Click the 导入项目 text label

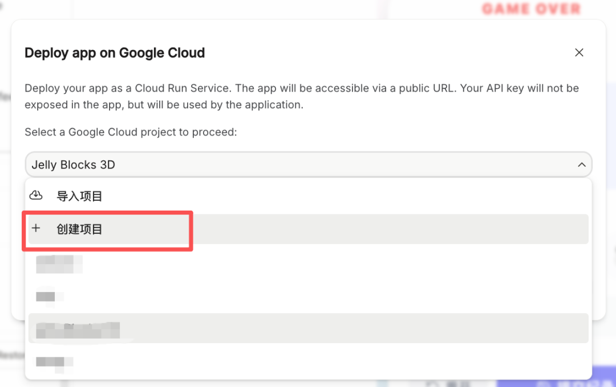79,196
